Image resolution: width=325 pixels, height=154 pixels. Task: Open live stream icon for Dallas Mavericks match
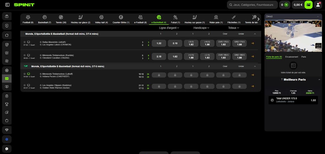click(28, 42)
